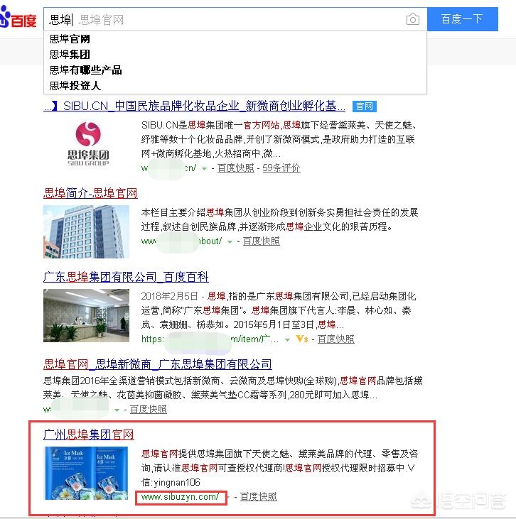
Task: Click the camera image search icon
Action: [x=413, y=20]
